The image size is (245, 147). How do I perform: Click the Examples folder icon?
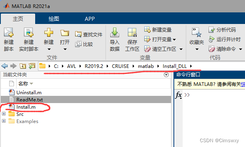point(12,121)
